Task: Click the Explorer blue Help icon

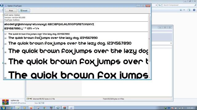Action: point(194,10)
